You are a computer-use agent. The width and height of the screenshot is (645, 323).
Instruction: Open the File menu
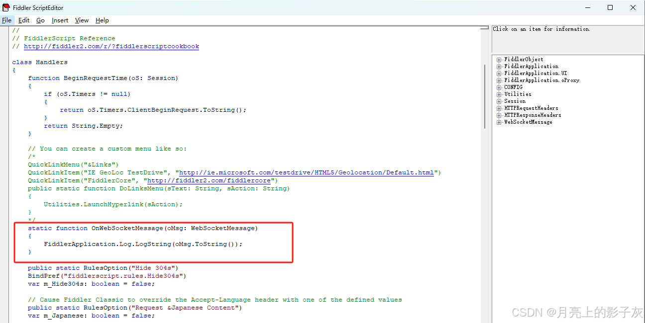pyautogui.click(x=7, y=20)
